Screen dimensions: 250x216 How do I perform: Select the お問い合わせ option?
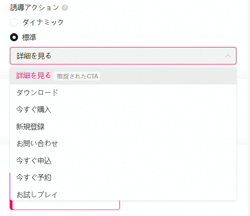pyautogui.click(x=37, y=143)
